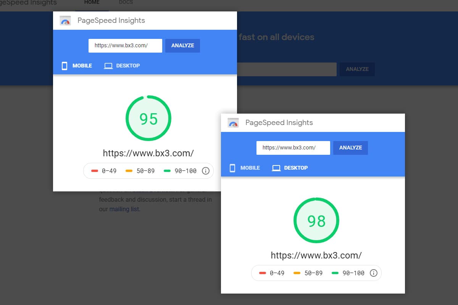
Task: Open the HOME tab in the background page
Action: [x=92, y=3]
